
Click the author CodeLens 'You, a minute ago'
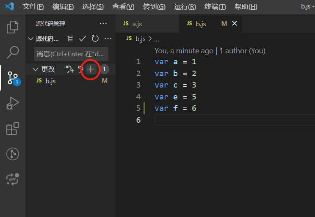coord(210,51)
